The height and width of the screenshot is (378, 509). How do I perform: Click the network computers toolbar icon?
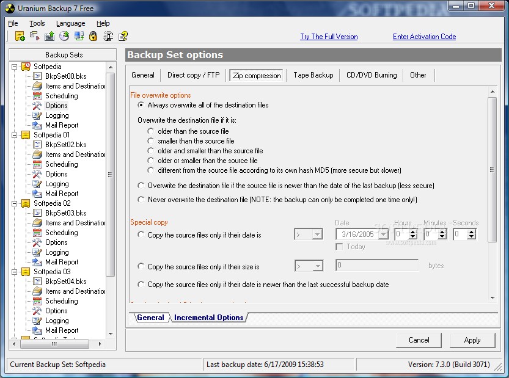pos(79,36)
